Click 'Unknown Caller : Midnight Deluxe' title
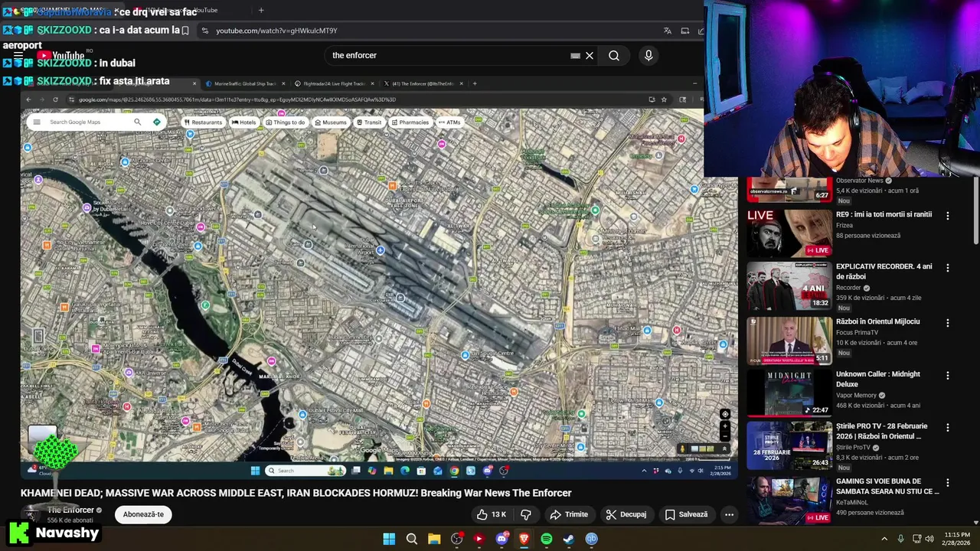980x551 pixels. point(878,379)
